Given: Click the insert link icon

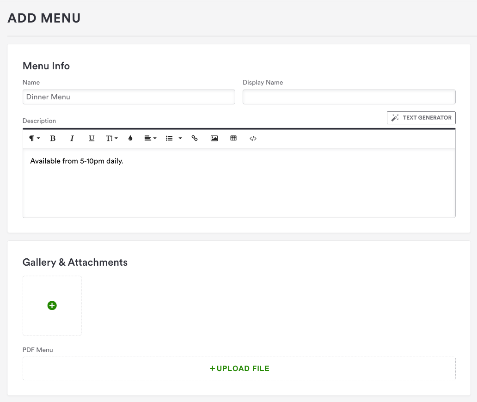Looking at the screenshot, I should tap(195, 138).
